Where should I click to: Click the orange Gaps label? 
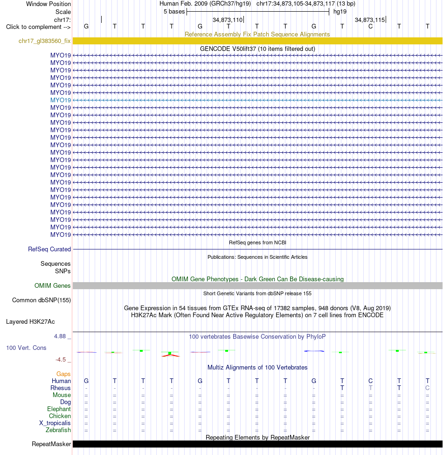click(63, 374)
